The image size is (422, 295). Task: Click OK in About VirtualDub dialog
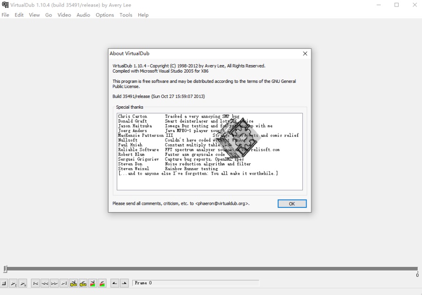pos(292,204)
